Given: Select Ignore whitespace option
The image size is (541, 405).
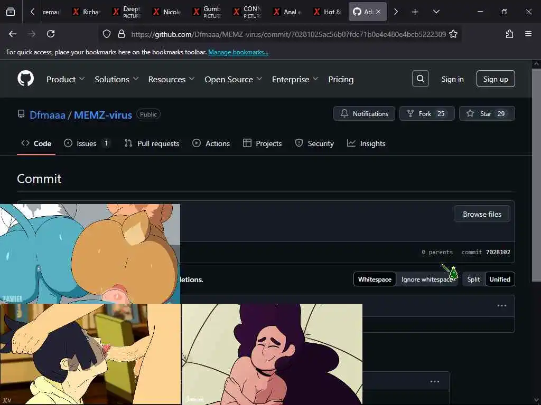Looking at the screenshot, I should (x=427, y=279).
